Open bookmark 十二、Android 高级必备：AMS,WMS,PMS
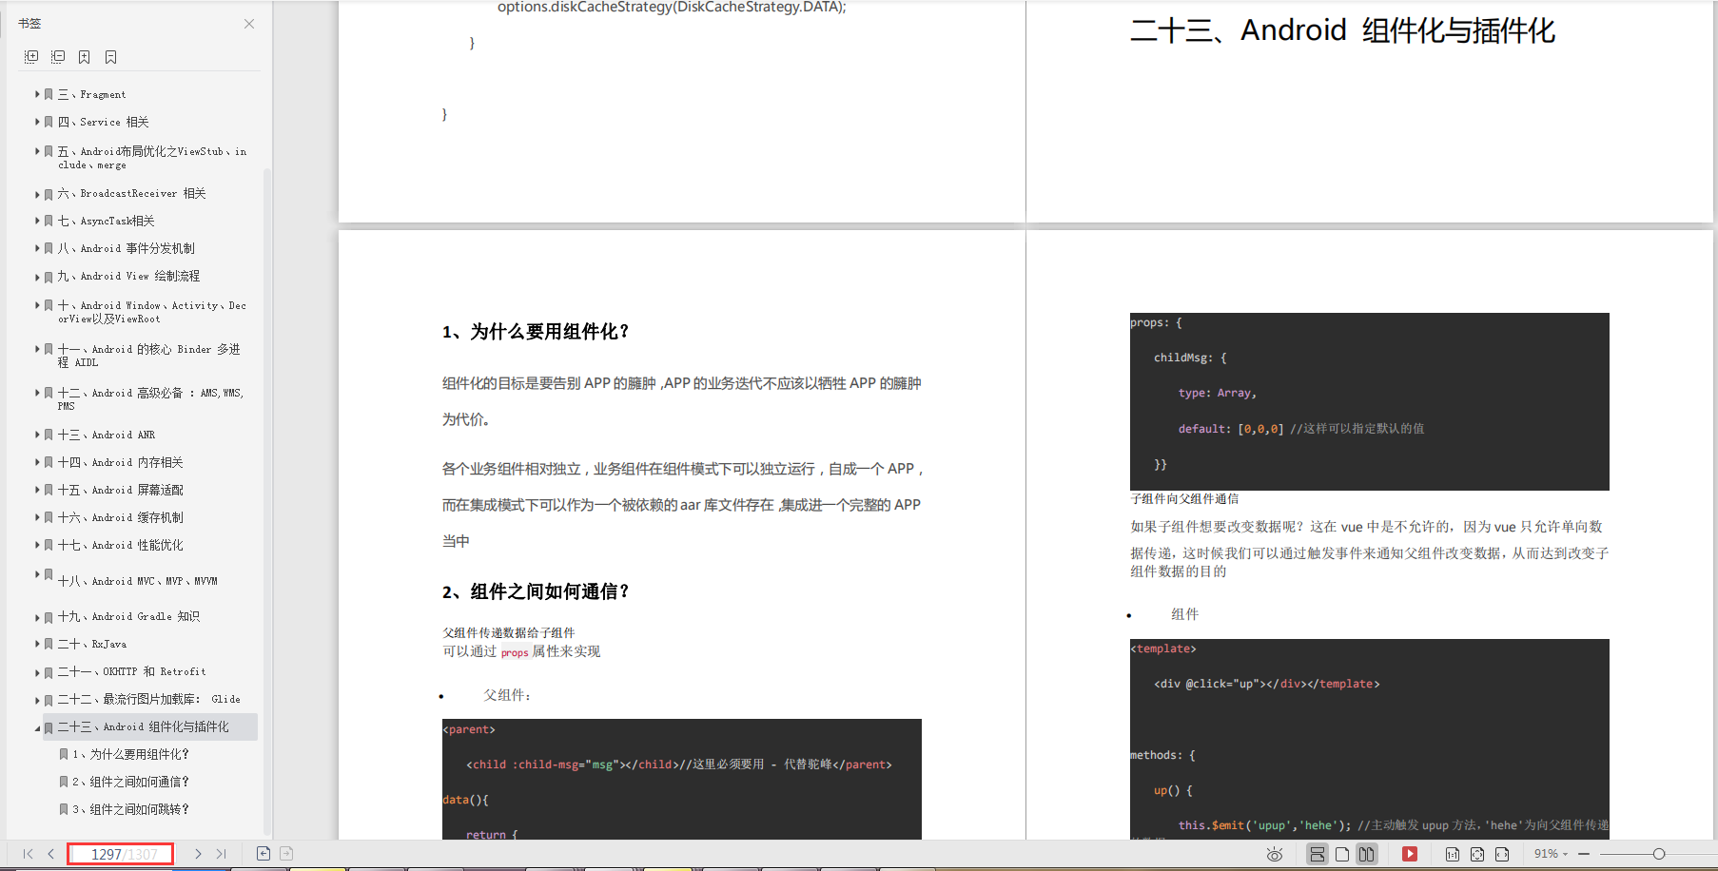The height and width of the screenshot is (871, 1718). click(151, 399)
